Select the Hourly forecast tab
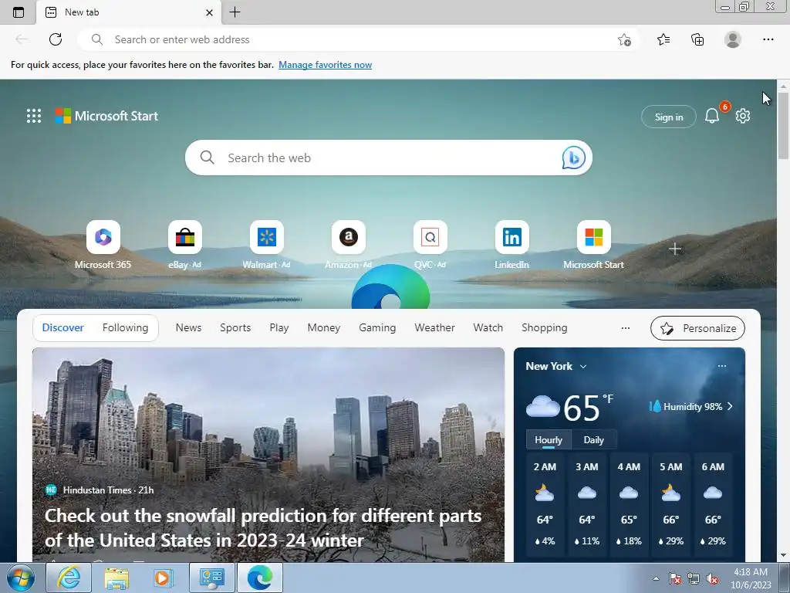790x593 pixels. [549, 439]
